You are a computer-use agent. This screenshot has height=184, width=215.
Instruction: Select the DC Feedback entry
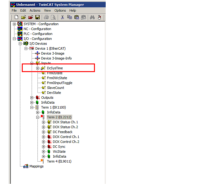click(x=63, y=132)
